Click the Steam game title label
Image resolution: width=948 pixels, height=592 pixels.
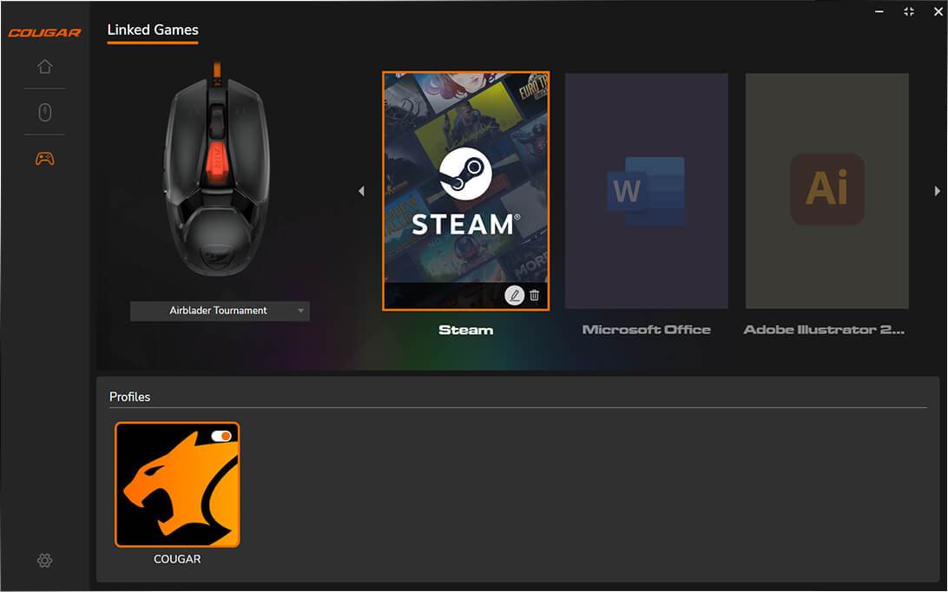tap(466, 330)
